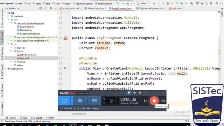Viewport: 224px width, 126px height.
Task: Open the Build tool window
Action: pos(23,118)
